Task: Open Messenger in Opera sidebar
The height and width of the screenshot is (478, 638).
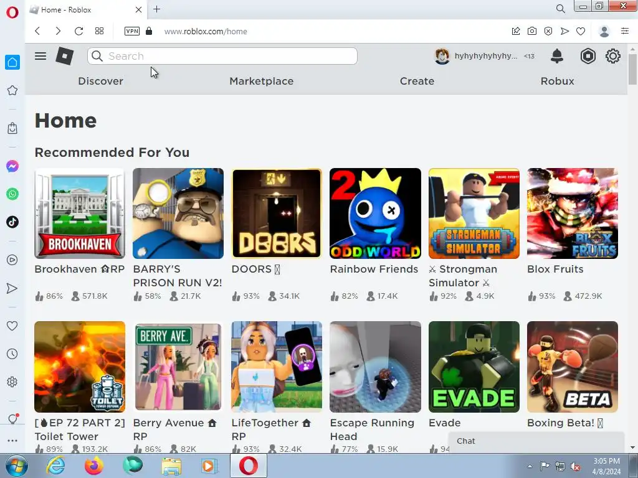Action: 12,166
